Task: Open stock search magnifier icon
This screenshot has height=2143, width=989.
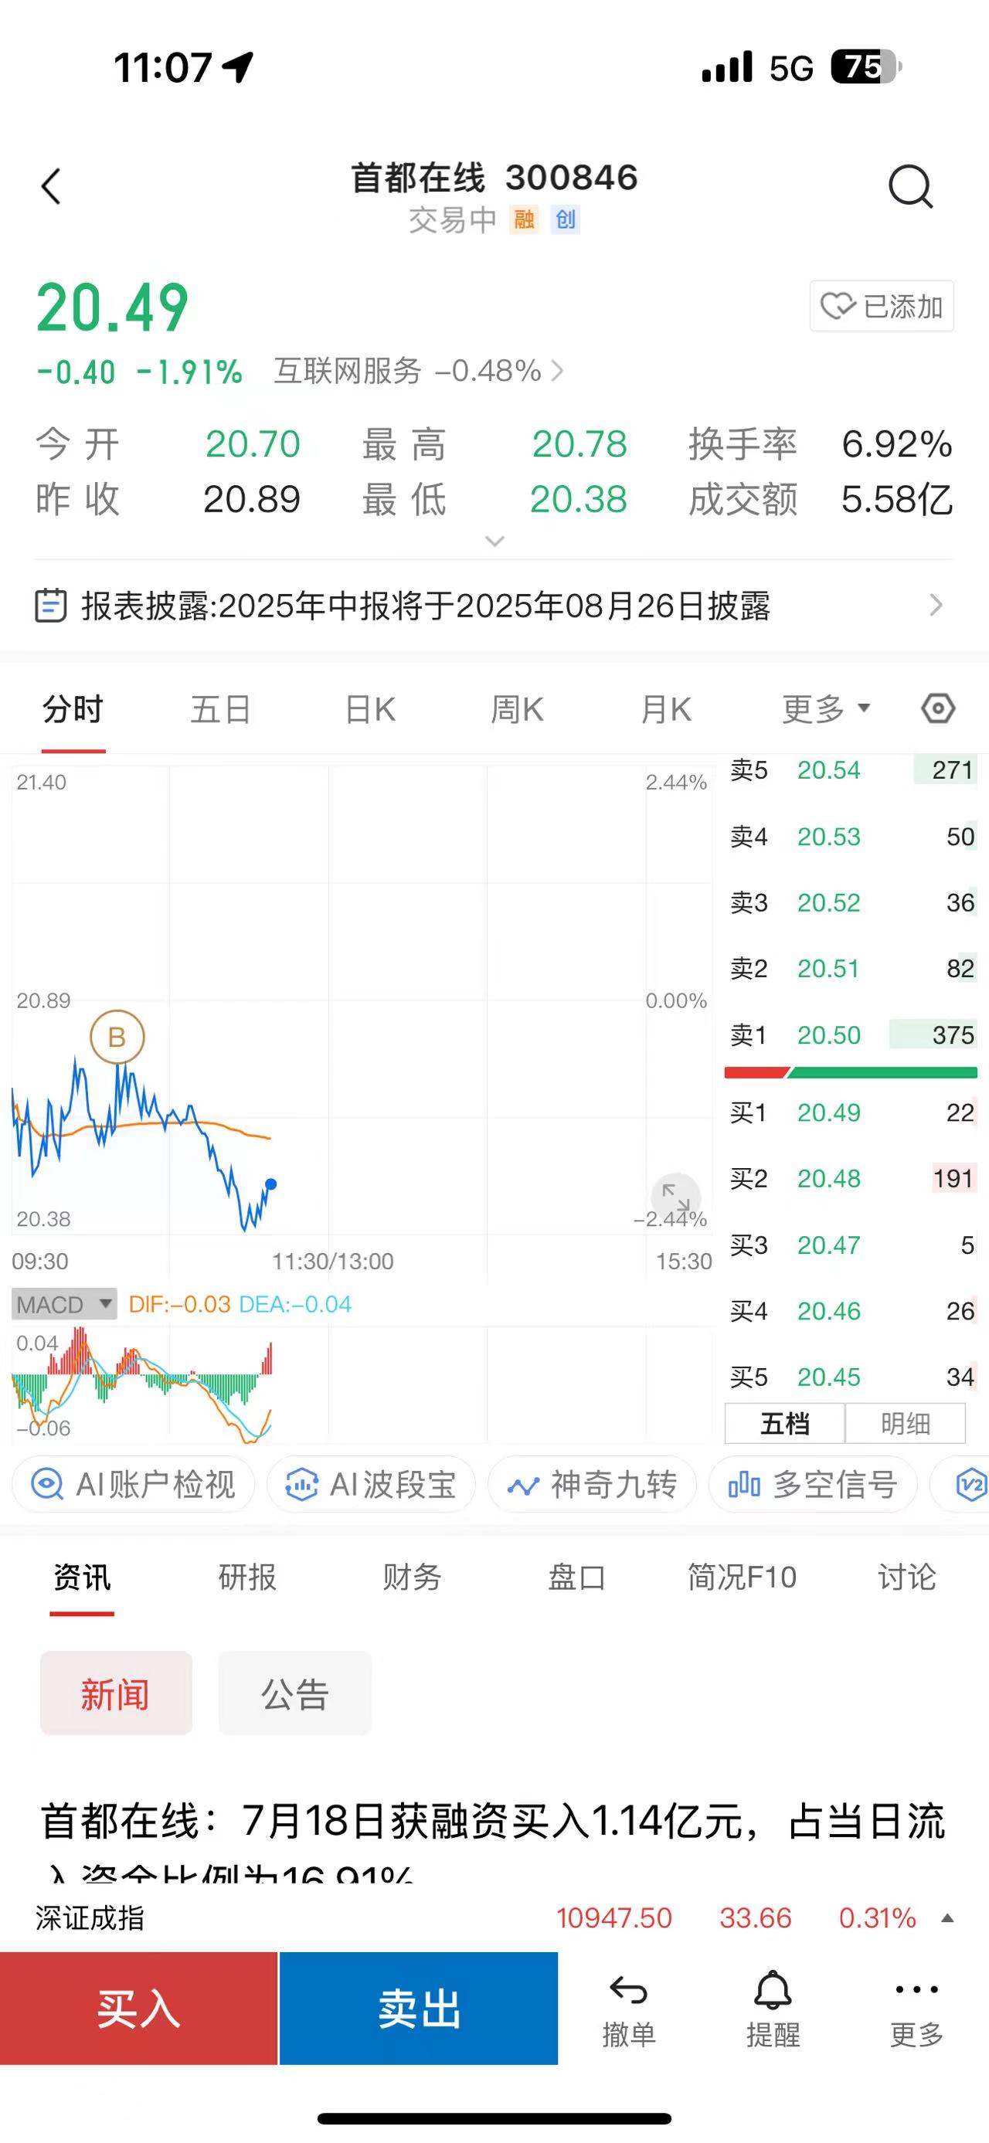Action: click(x=910, y=186)
